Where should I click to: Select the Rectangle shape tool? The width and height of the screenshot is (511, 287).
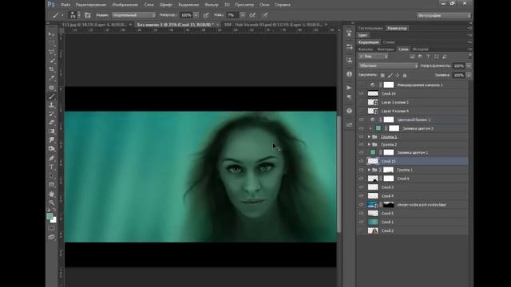click(x=51, y=184)
